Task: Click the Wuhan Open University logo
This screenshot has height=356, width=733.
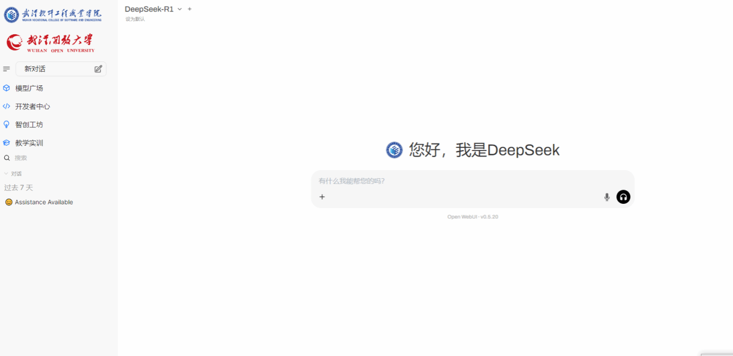Action: [50, 43]
